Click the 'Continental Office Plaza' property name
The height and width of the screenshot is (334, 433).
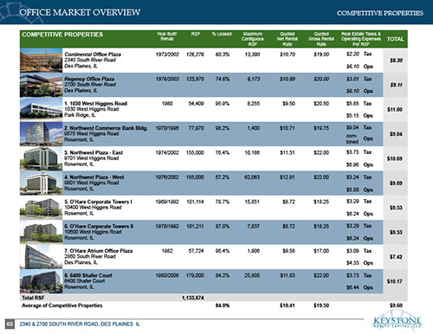pos(93,55)
